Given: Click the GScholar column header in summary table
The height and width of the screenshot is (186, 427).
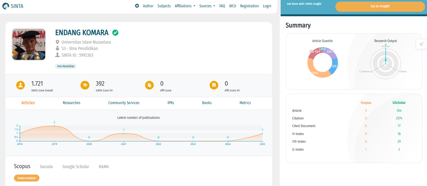Looking at the screenshot, I should tap(399, 103).
